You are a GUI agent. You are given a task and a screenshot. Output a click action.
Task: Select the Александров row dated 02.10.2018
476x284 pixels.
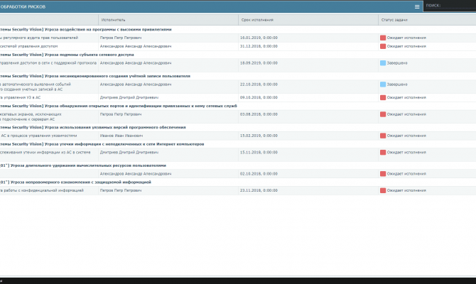click(238, 174)
